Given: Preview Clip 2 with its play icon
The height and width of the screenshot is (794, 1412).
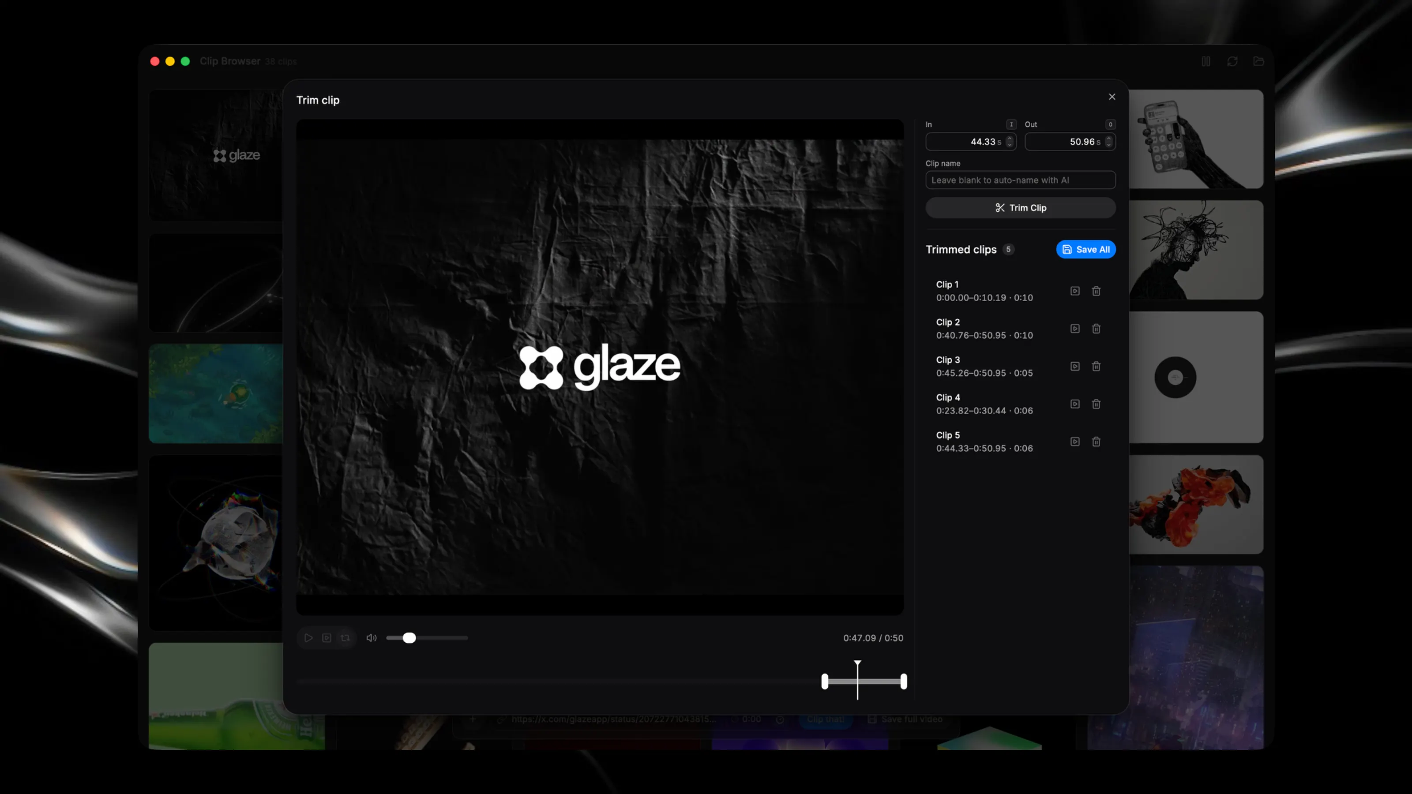Looking at the screenshot, I should coord(1075,329).
